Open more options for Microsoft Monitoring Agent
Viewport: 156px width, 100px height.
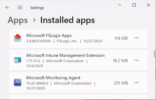pyautogui.click(x=136, y=83)
